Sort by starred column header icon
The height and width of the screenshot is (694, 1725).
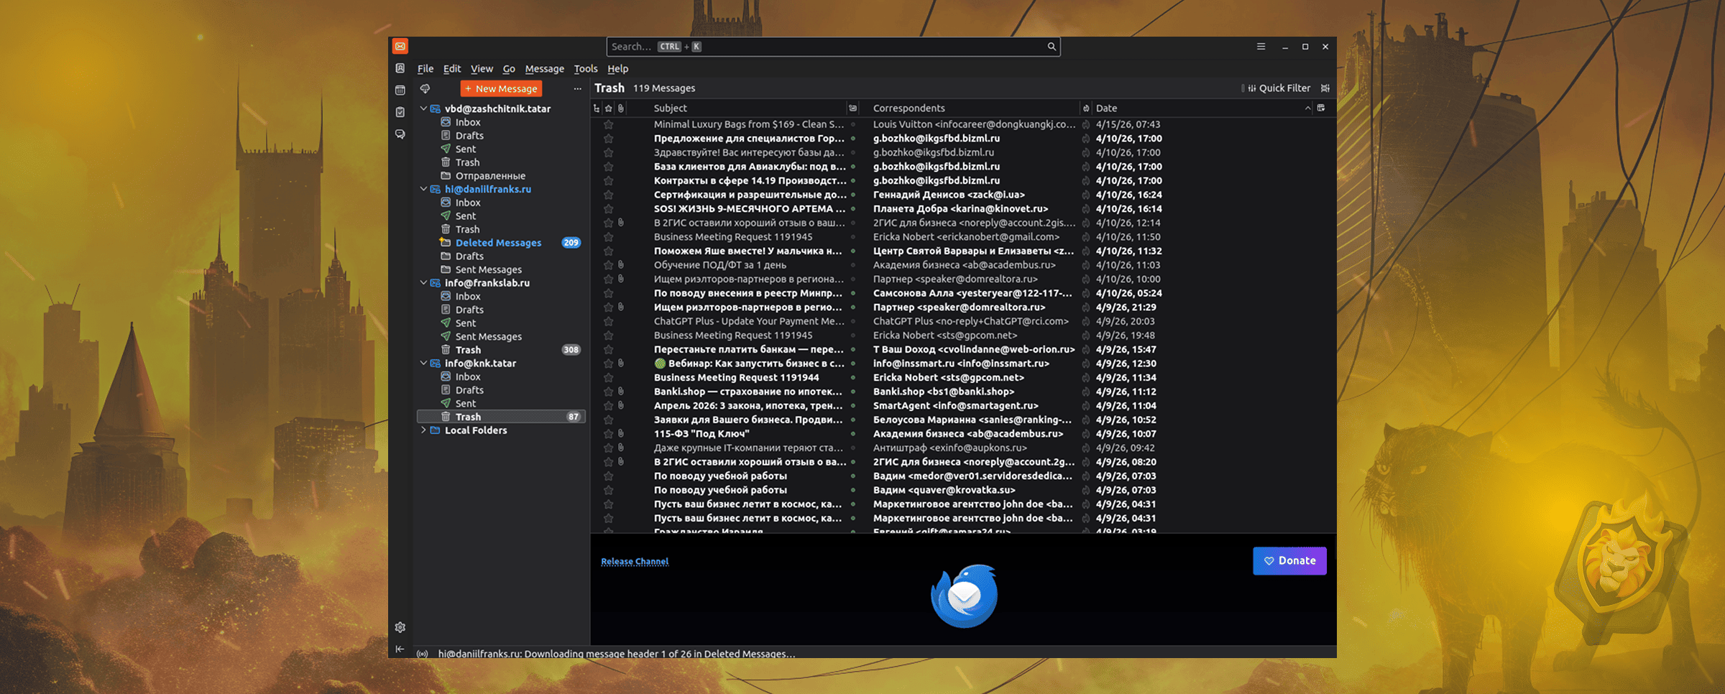pyautogui.click(x=609, y=108)
